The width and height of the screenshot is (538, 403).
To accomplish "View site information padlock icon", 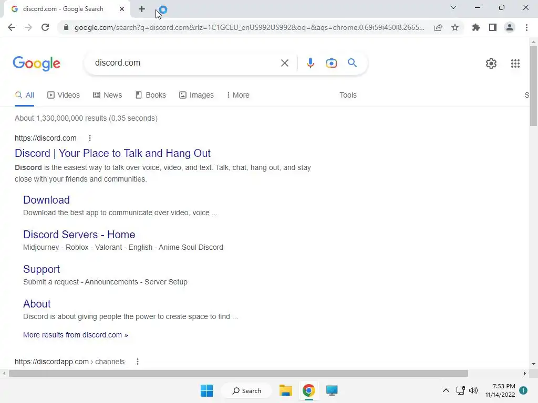I will coord(66,27).
